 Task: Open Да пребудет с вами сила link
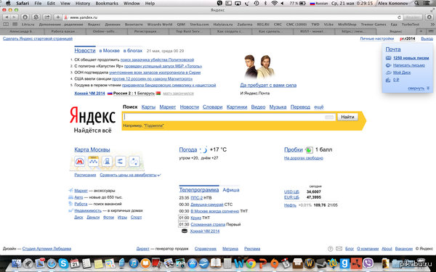tap(268, 85)
